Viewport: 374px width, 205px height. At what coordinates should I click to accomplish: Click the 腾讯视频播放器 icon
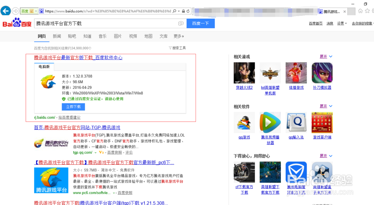270,122
